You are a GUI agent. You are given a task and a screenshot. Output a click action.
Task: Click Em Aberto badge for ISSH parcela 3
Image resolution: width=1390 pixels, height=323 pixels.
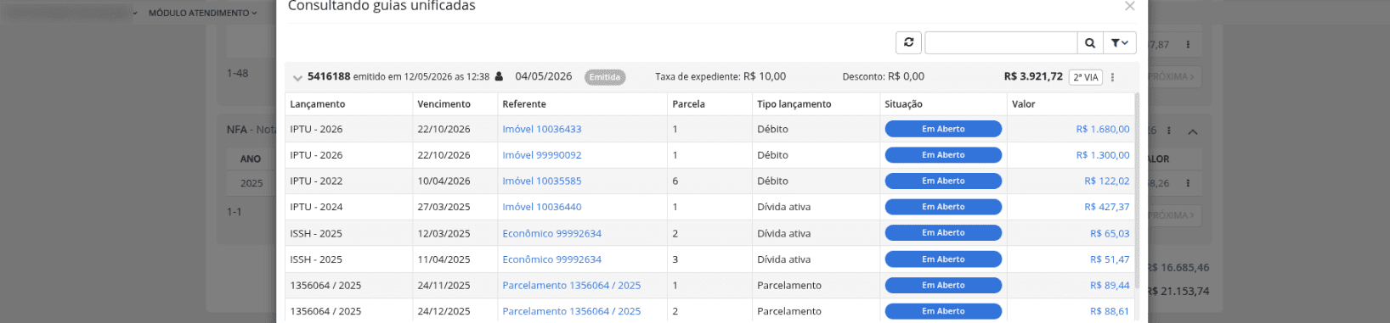pos(943,259)
